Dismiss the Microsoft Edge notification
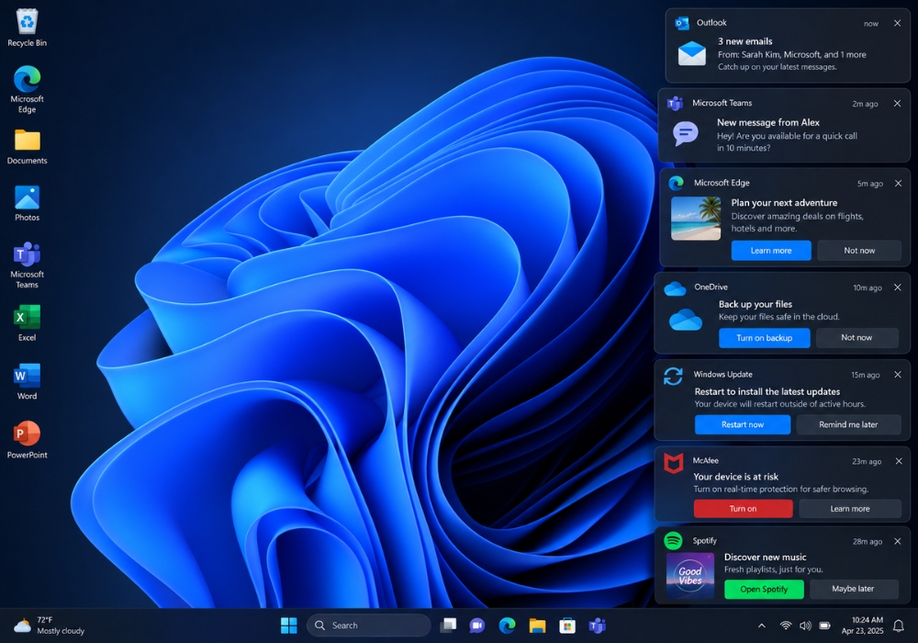 (x=898, y=184)
